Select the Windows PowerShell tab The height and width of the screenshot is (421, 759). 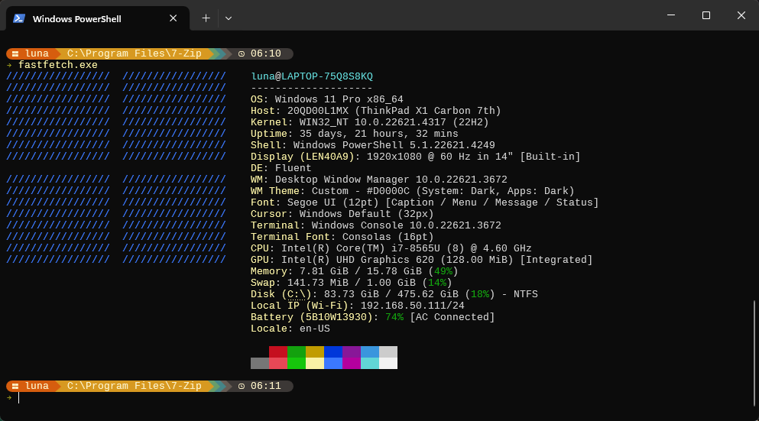coord(97,18)
